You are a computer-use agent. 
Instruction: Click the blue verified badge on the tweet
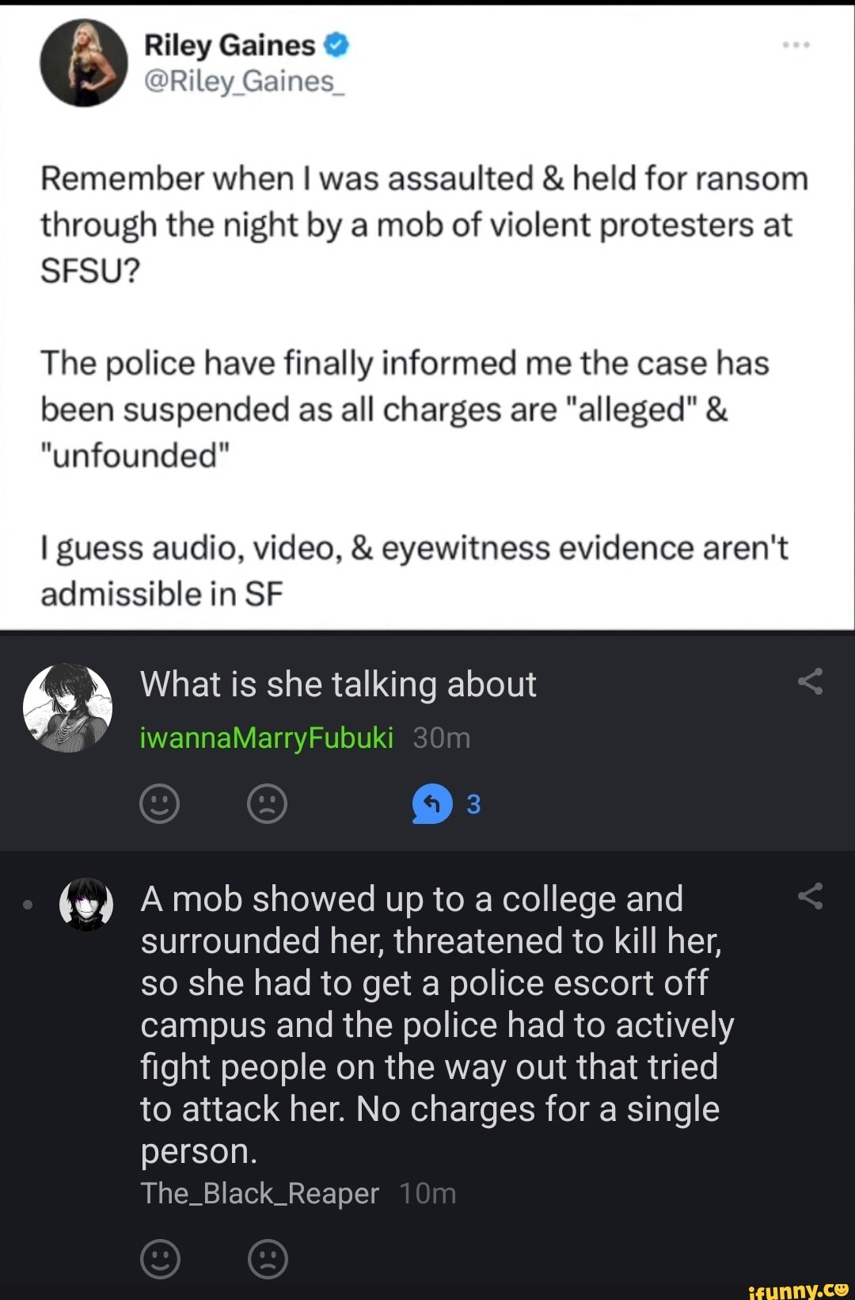click(336, 45)
